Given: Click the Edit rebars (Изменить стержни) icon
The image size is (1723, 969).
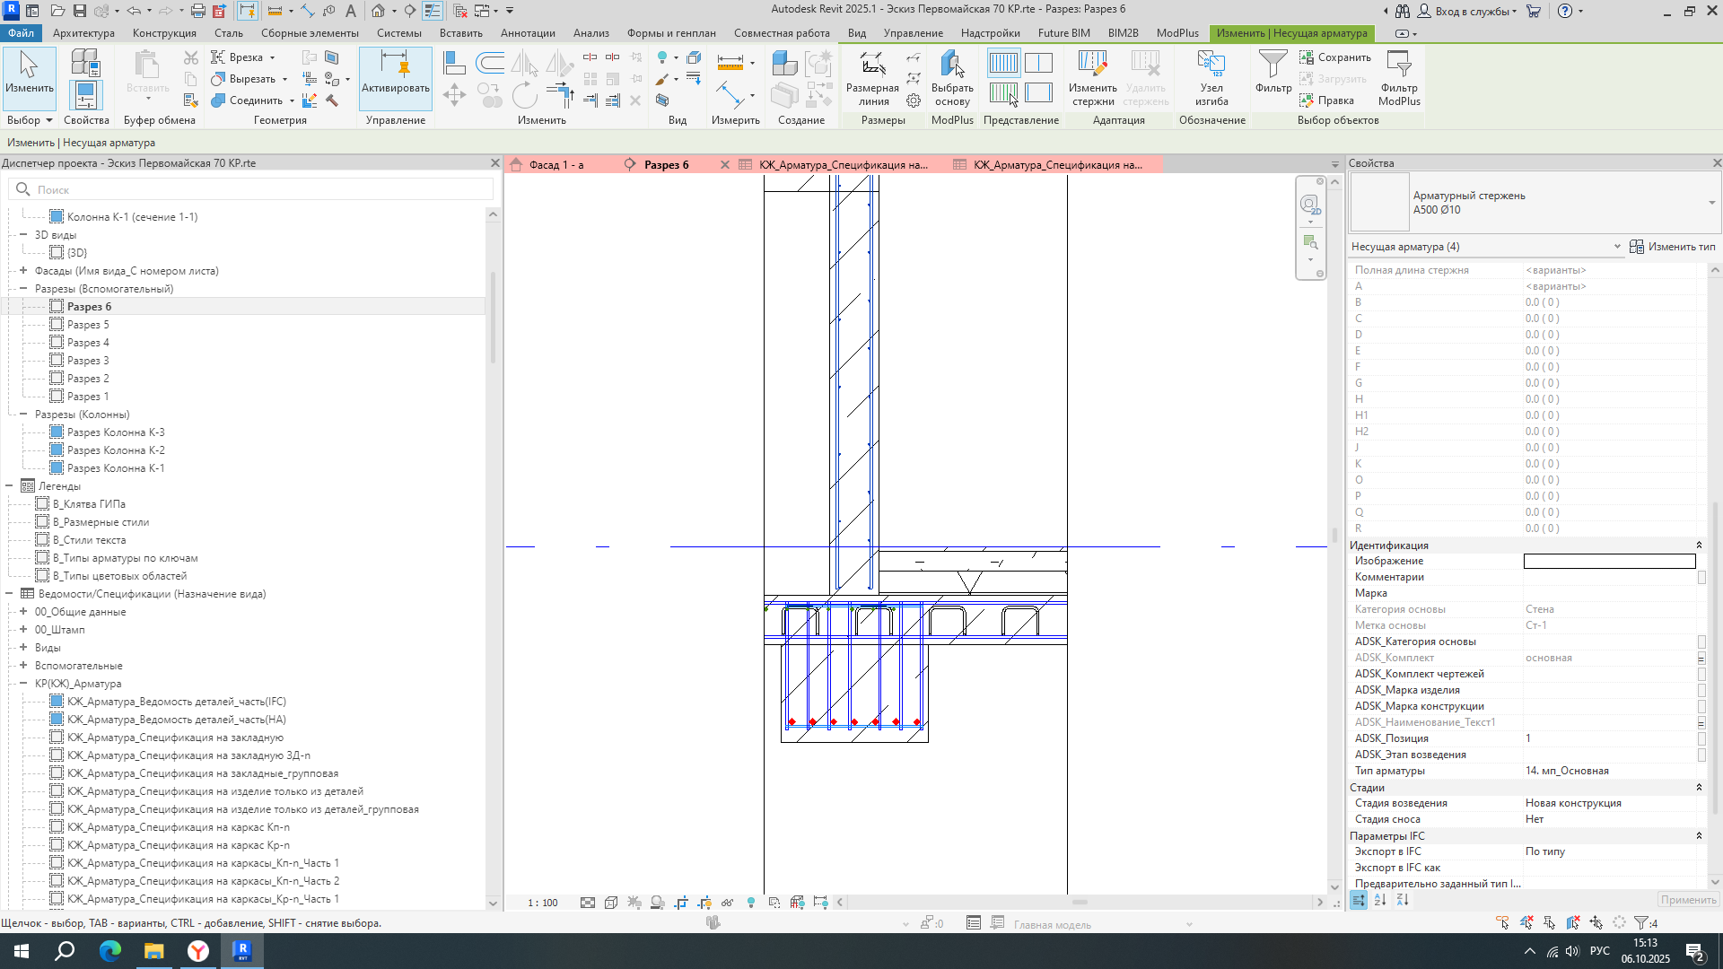Looking at the screenshot, I should pos(1092,77).
